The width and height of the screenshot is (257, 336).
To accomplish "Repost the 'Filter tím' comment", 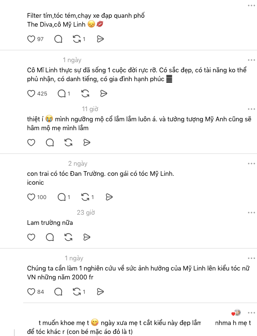I will point(77,39).
